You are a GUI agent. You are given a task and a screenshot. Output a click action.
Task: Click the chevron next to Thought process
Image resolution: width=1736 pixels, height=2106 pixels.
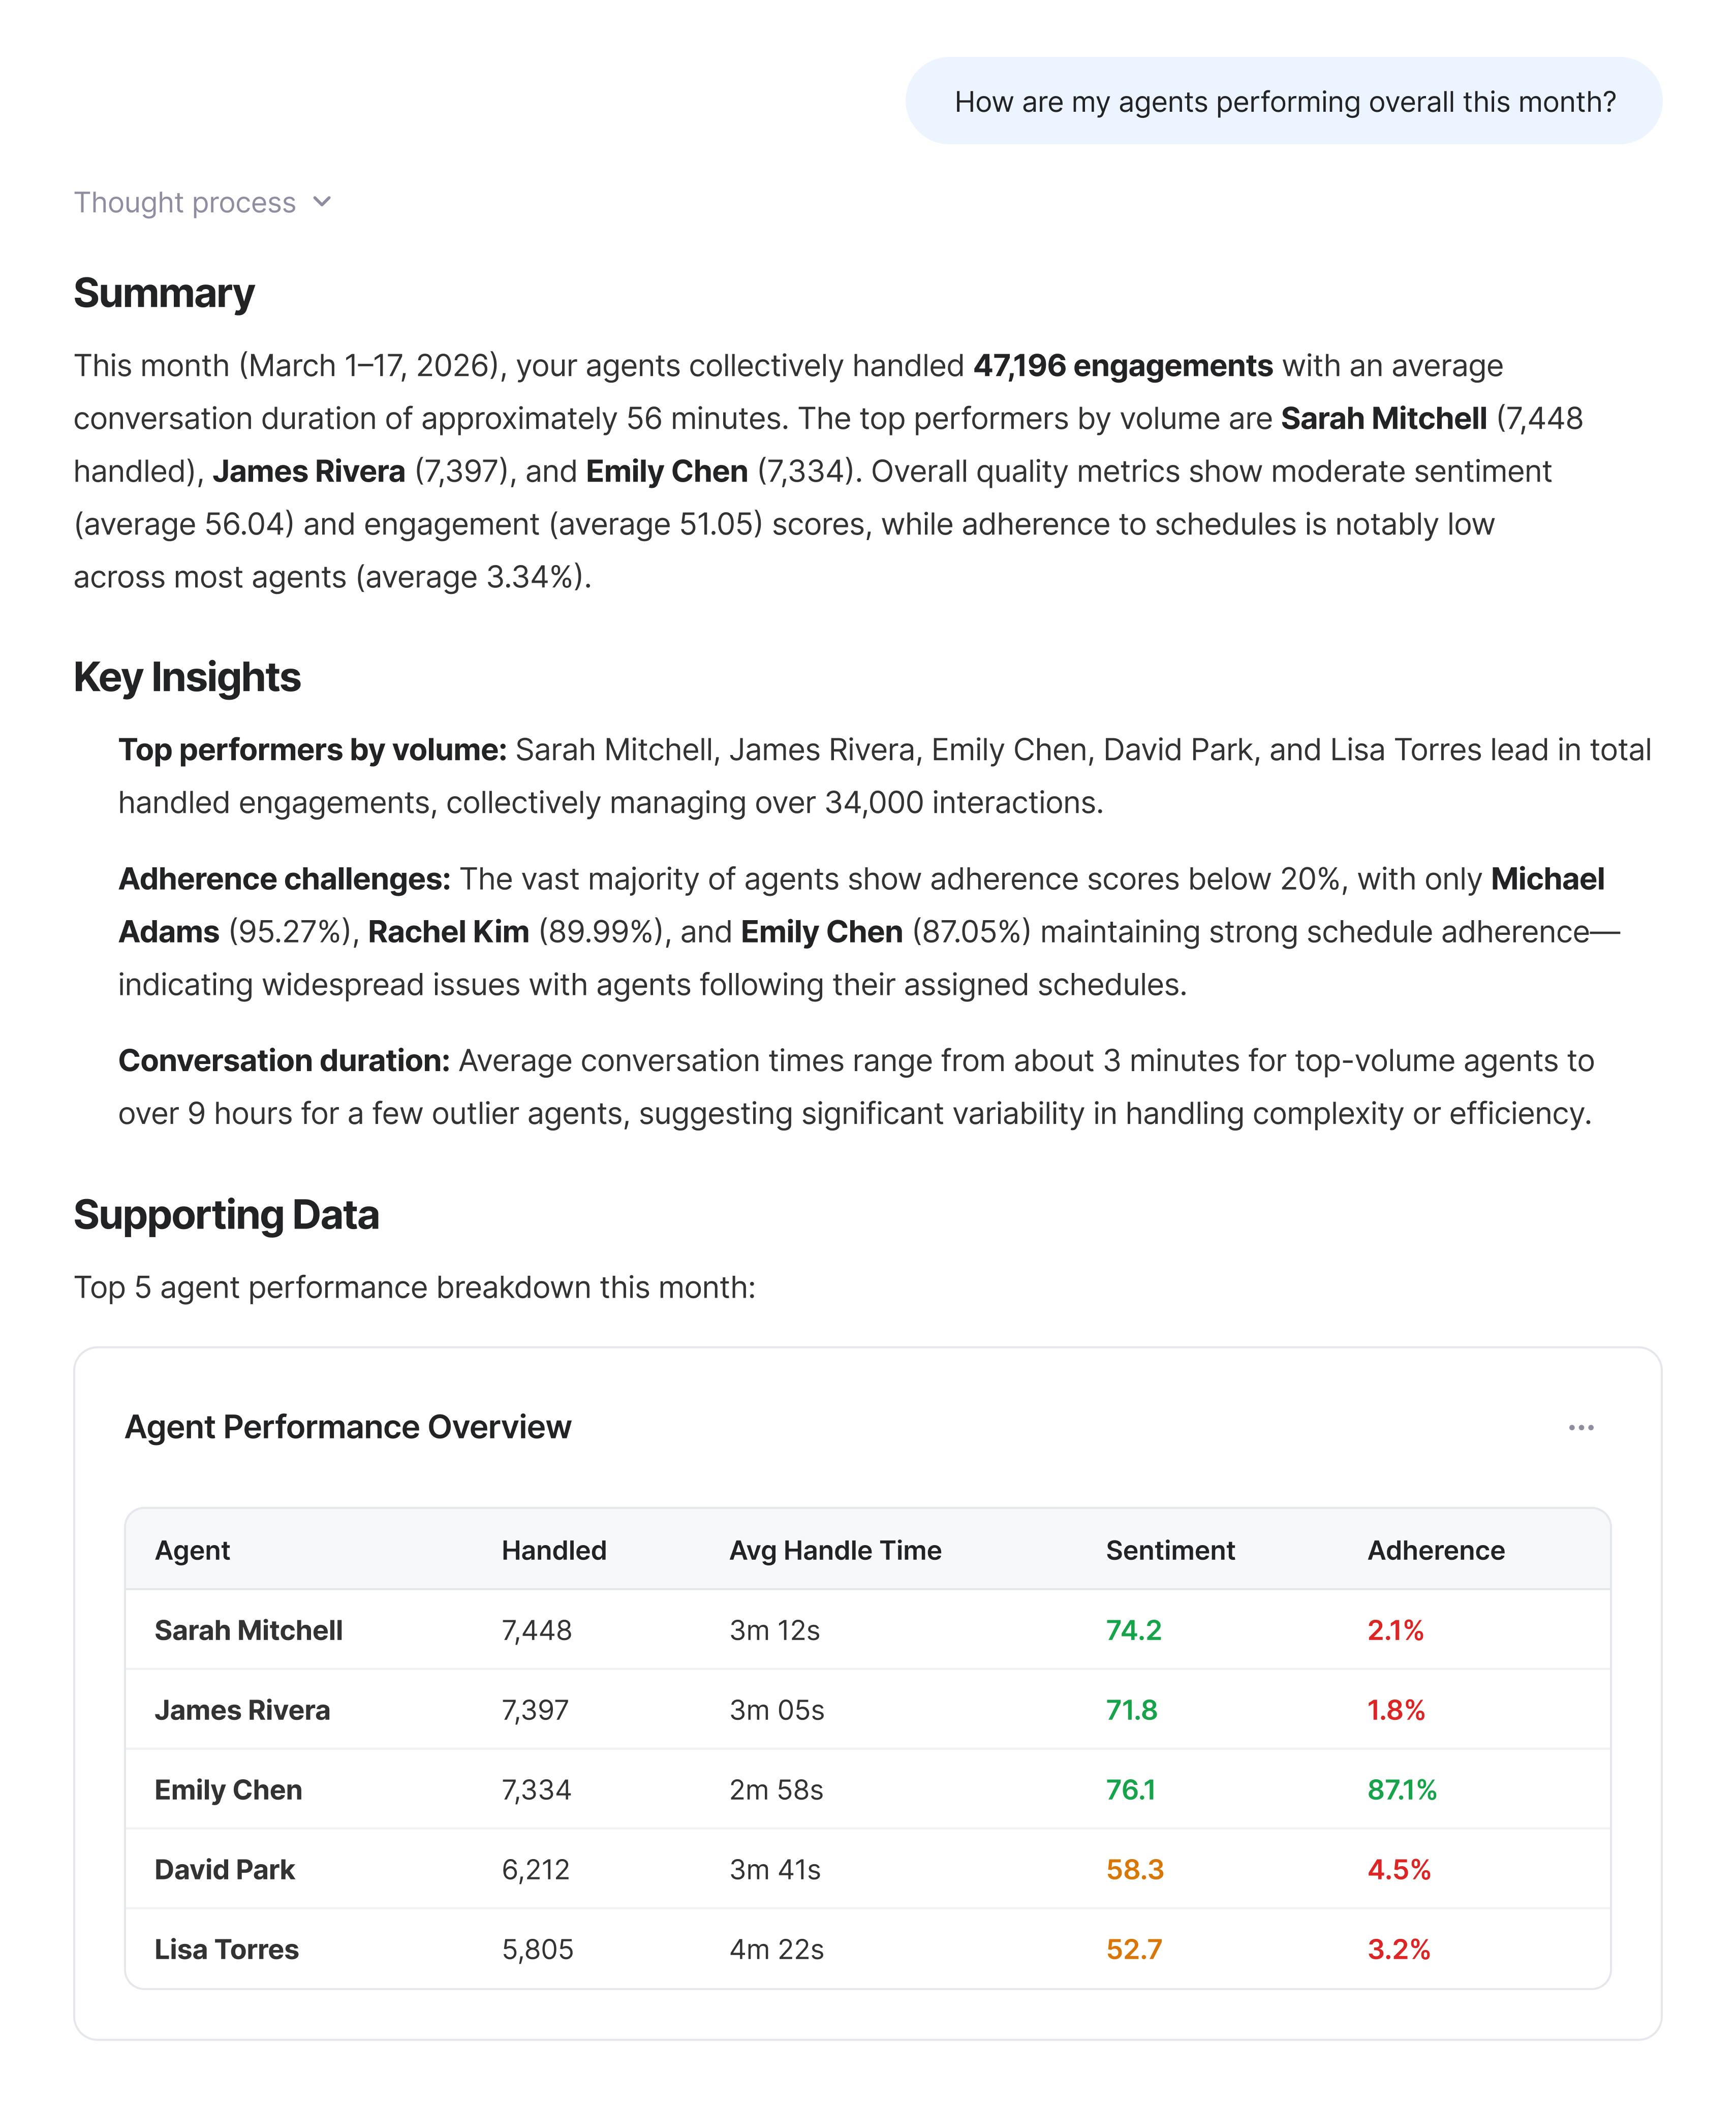[321, 202]
